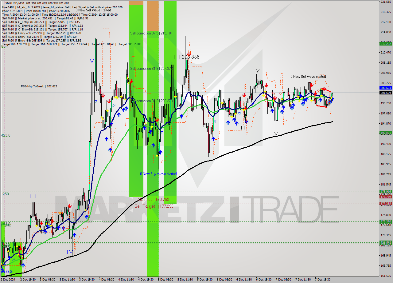Click the I I I 208.836 wave label
Screen dimensions: 393x283
click(186, 57)
